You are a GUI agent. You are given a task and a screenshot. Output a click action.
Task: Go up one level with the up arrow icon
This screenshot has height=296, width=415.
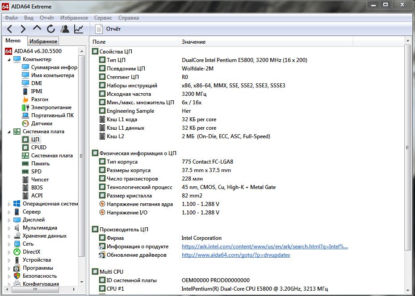(37, 28)
